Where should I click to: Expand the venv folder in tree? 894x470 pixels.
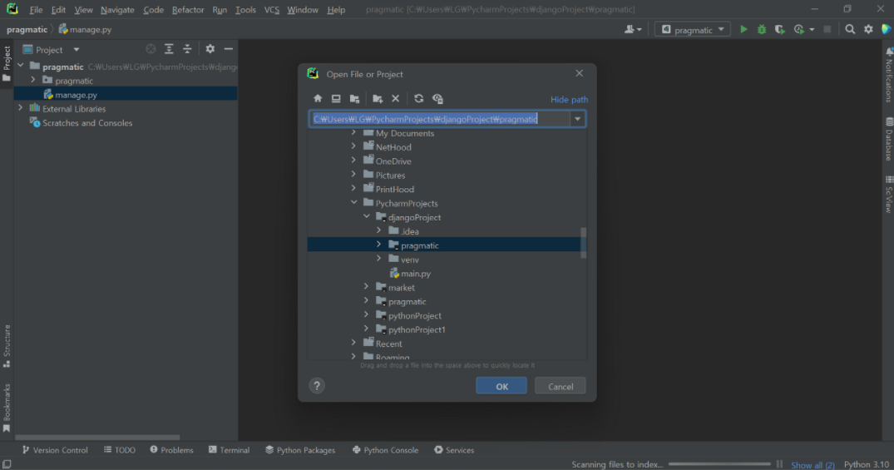pos(378,259)
